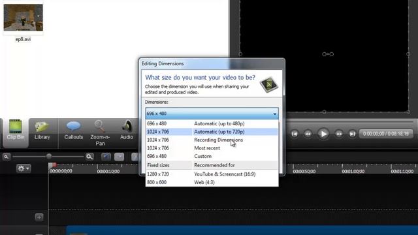Screen dimensions: 418x235
Task: Click the timeline zoom slider handle
Action: coord(49,157)
